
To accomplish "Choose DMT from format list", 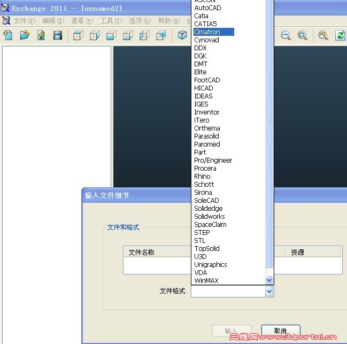I will [201, 64].
